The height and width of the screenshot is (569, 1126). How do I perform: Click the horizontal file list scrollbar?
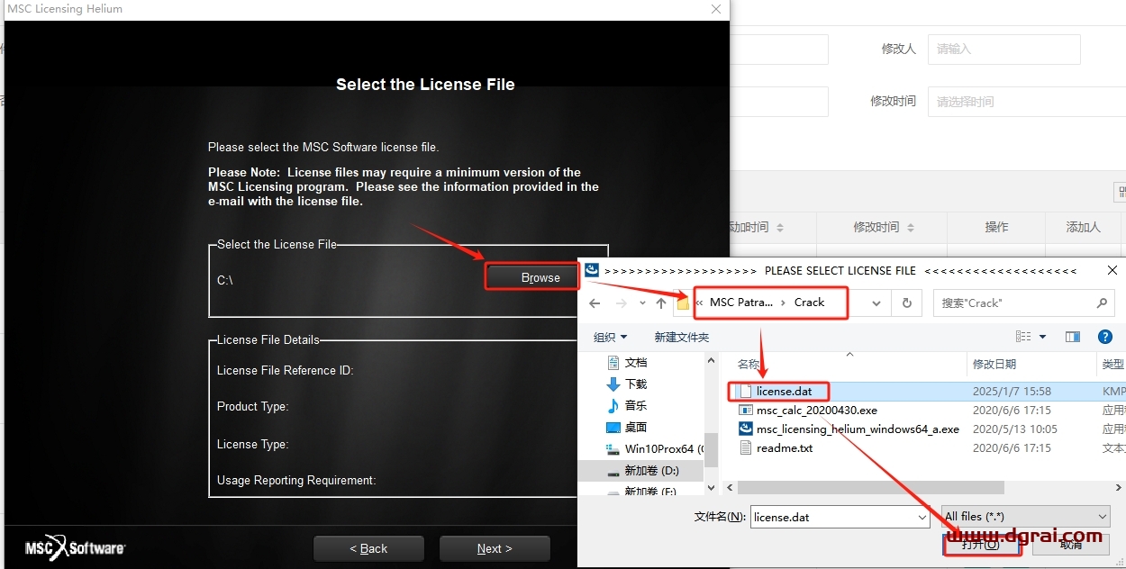[x=872, y=487]
